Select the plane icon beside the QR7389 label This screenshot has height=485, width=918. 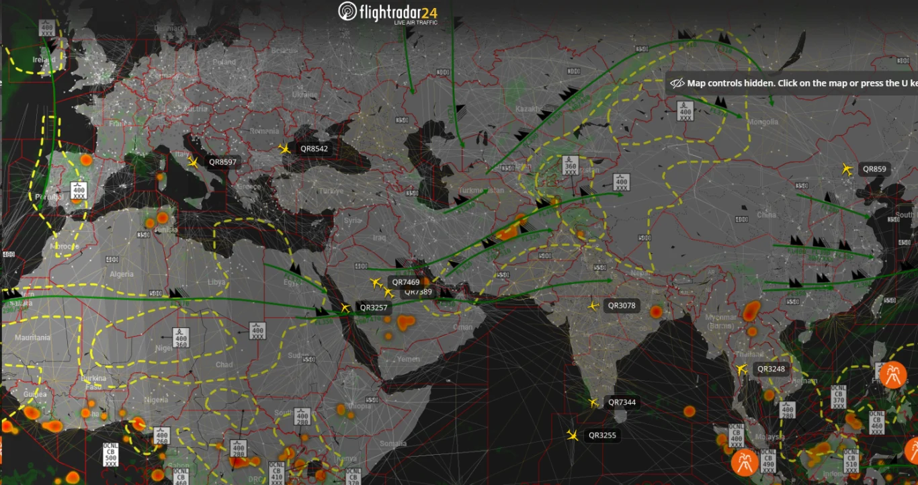(x=388, y=292)
